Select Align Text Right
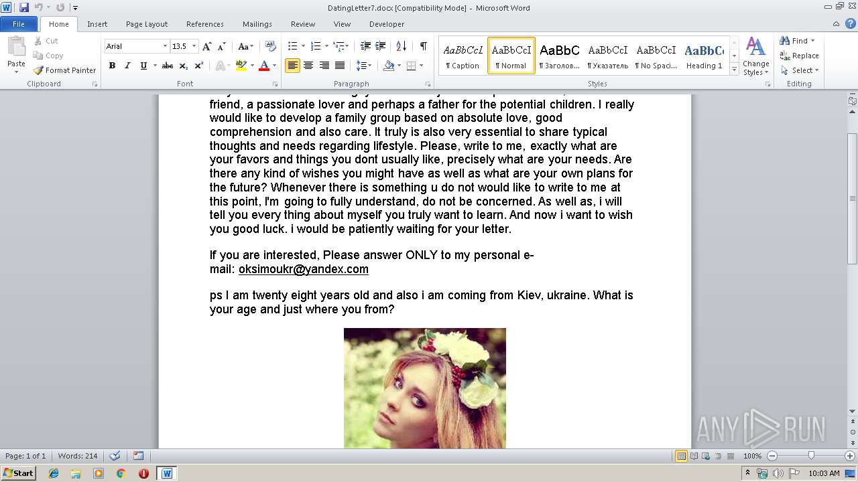The image size is (858, 482). (324, 66)
